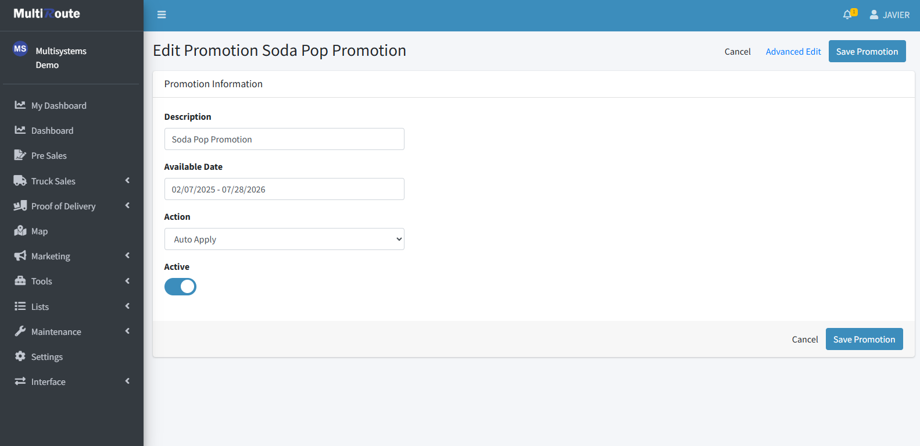
Task: Open the notifications bell icon
Action: pyautogui.click(x=847, y=15)
